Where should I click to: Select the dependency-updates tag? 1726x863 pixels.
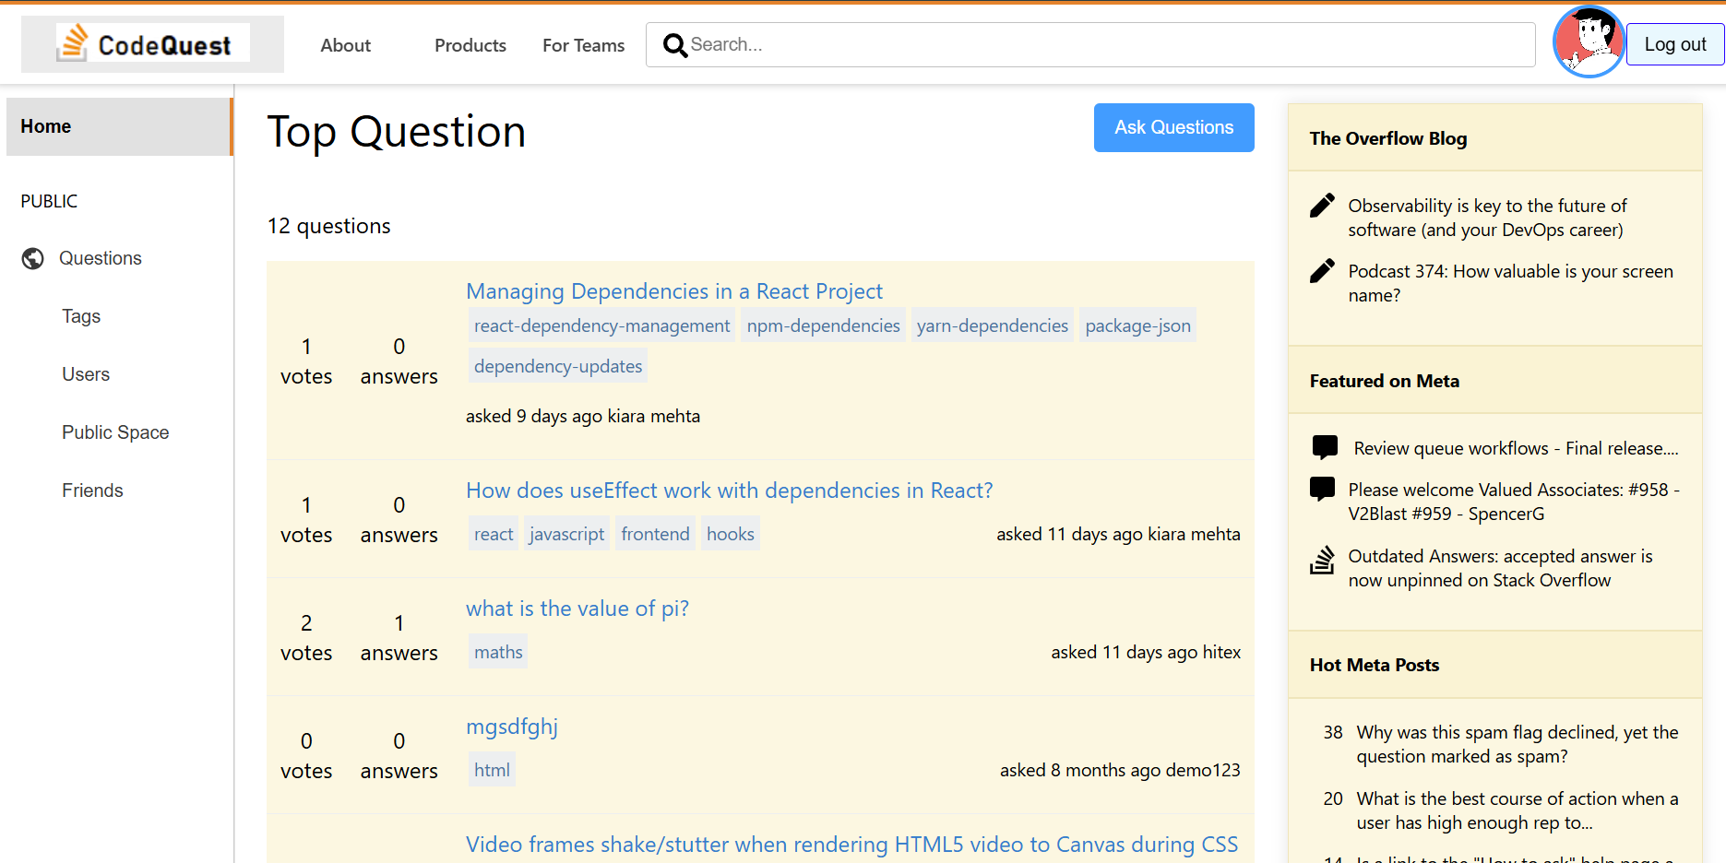(x=558, y=366)
